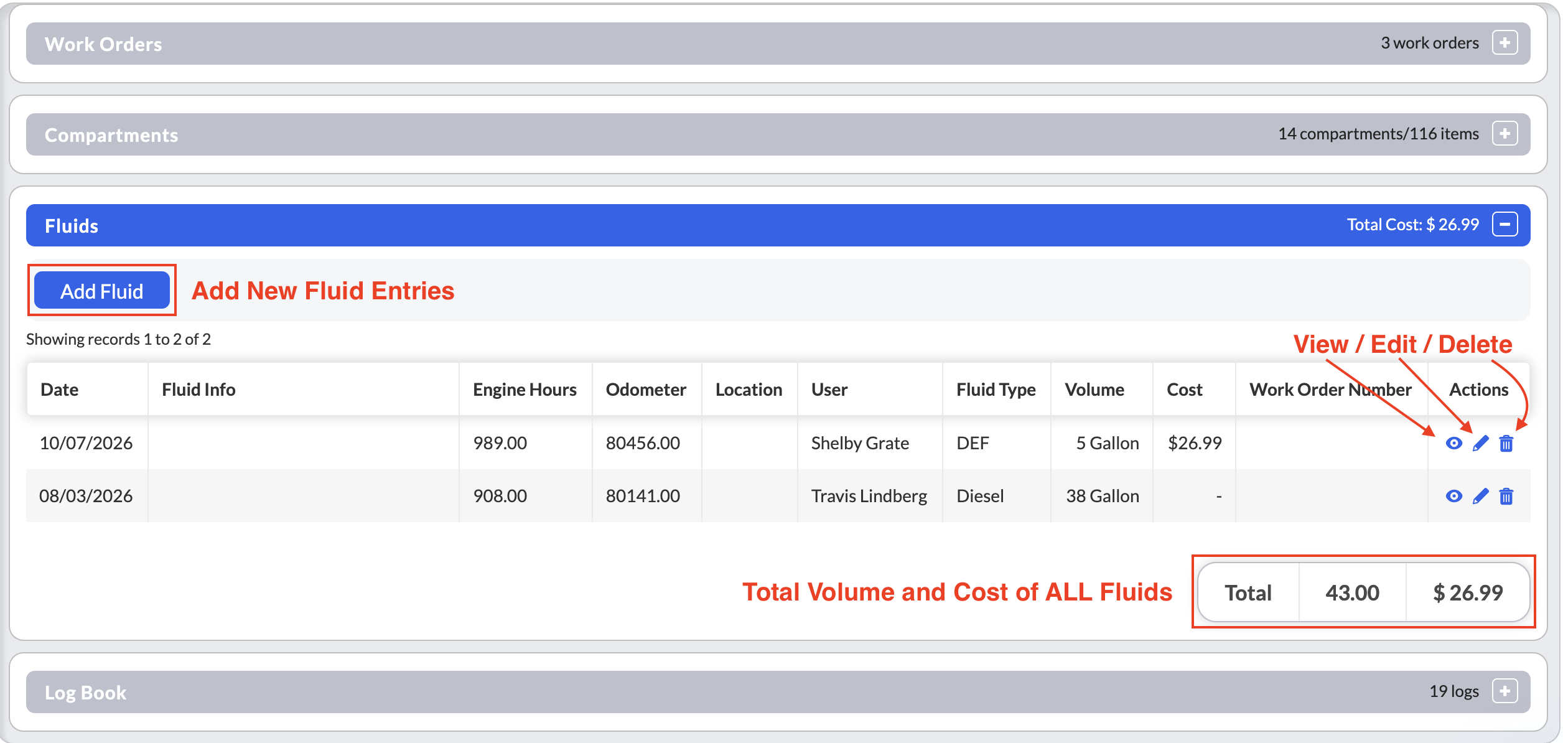The height and width of the screenshot is (743, 1563).
Task: Select the Fluid Type column header
Action: coord(996,390)
